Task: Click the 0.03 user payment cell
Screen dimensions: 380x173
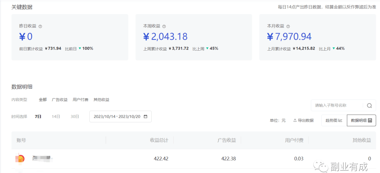Action: tap(299, 159)
